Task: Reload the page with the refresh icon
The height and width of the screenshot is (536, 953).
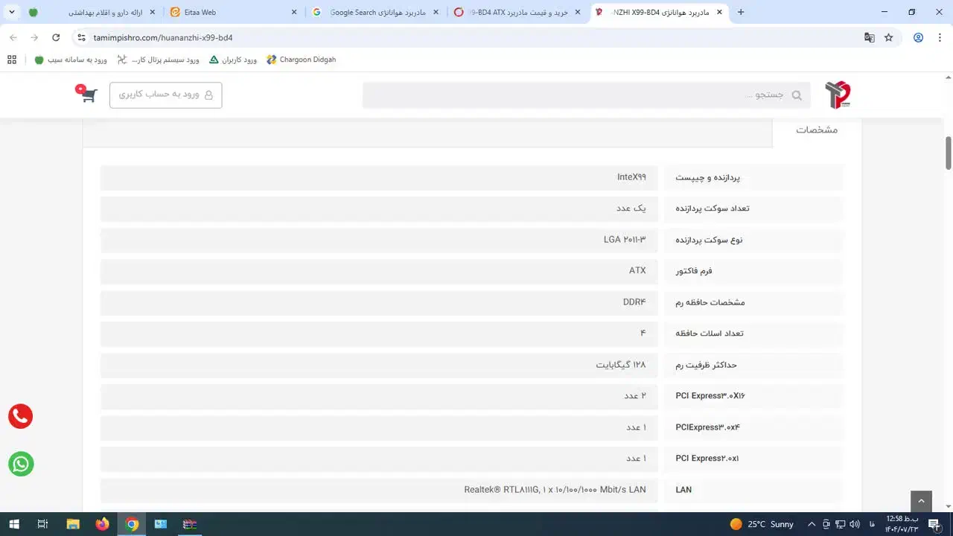Action: pos(56,37)
